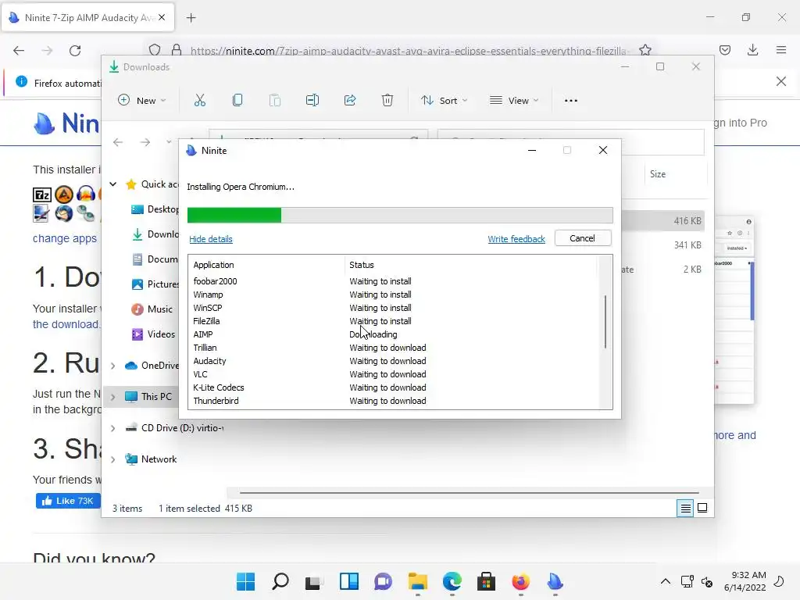The height and width of the screenshot is (600, 800).
Task: Open the View dropdown in Downloads window
Action: pyautogui.click(x=514, y=101)
